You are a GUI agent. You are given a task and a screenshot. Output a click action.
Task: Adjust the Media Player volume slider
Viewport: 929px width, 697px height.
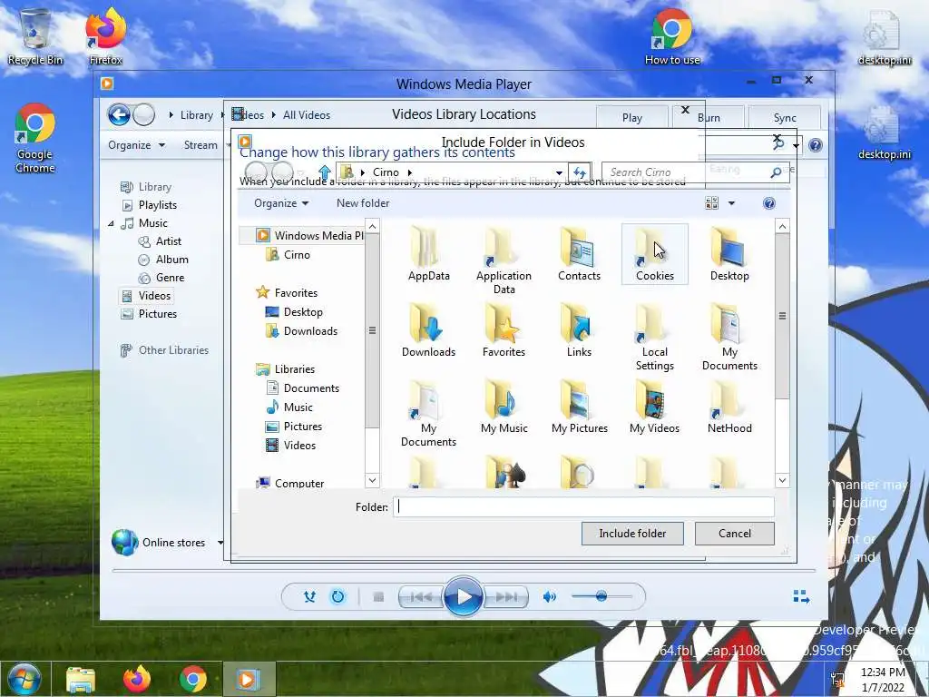coord(601,596)
